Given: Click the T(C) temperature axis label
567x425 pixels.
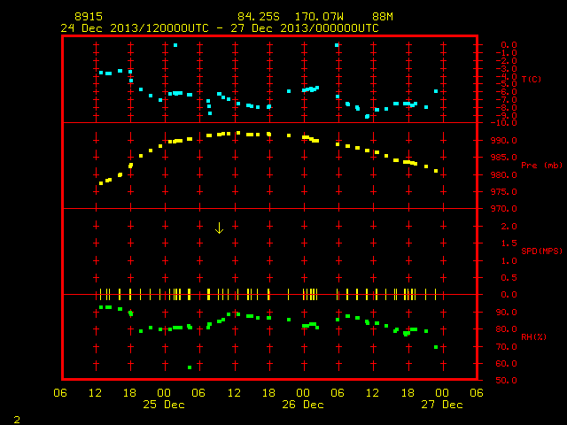Looking at the screenshot, I should tap(532, 79).
